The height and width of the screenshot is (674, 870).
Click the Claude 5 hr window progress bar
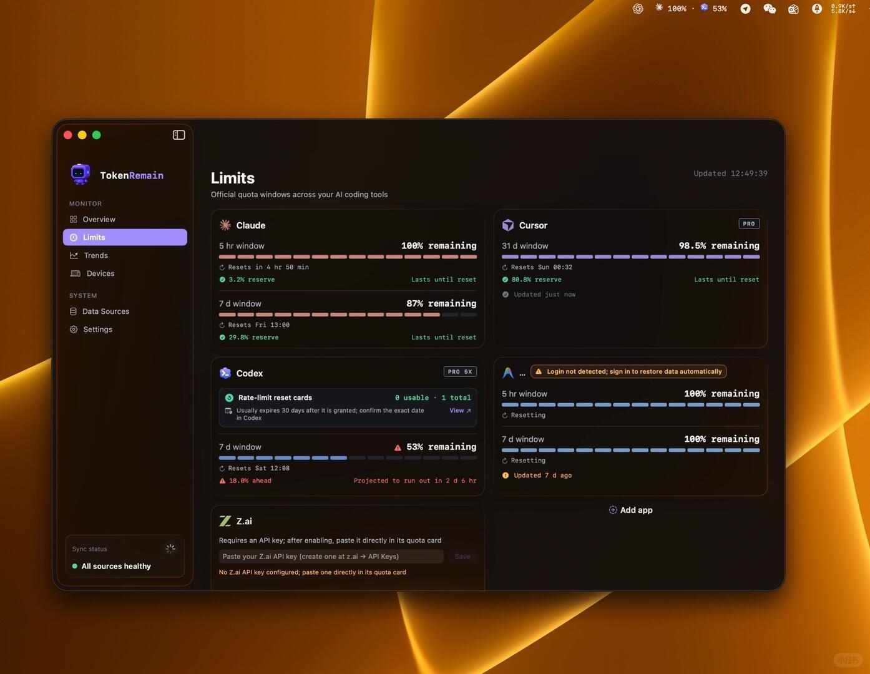point(348,256)
